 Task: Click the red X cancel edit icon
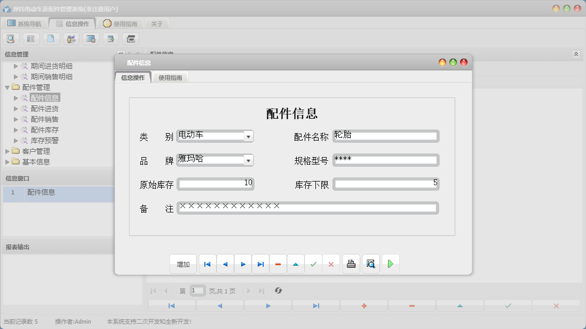[331, 264]
